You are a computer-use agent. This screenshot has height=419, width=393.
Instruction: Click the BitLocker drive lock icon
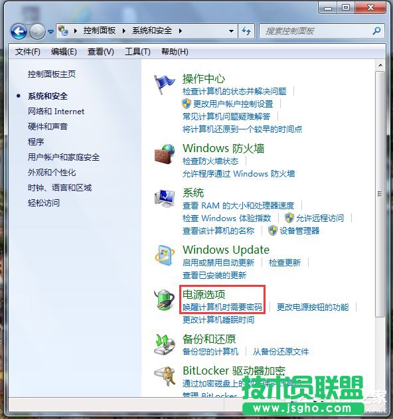[165, 377]
